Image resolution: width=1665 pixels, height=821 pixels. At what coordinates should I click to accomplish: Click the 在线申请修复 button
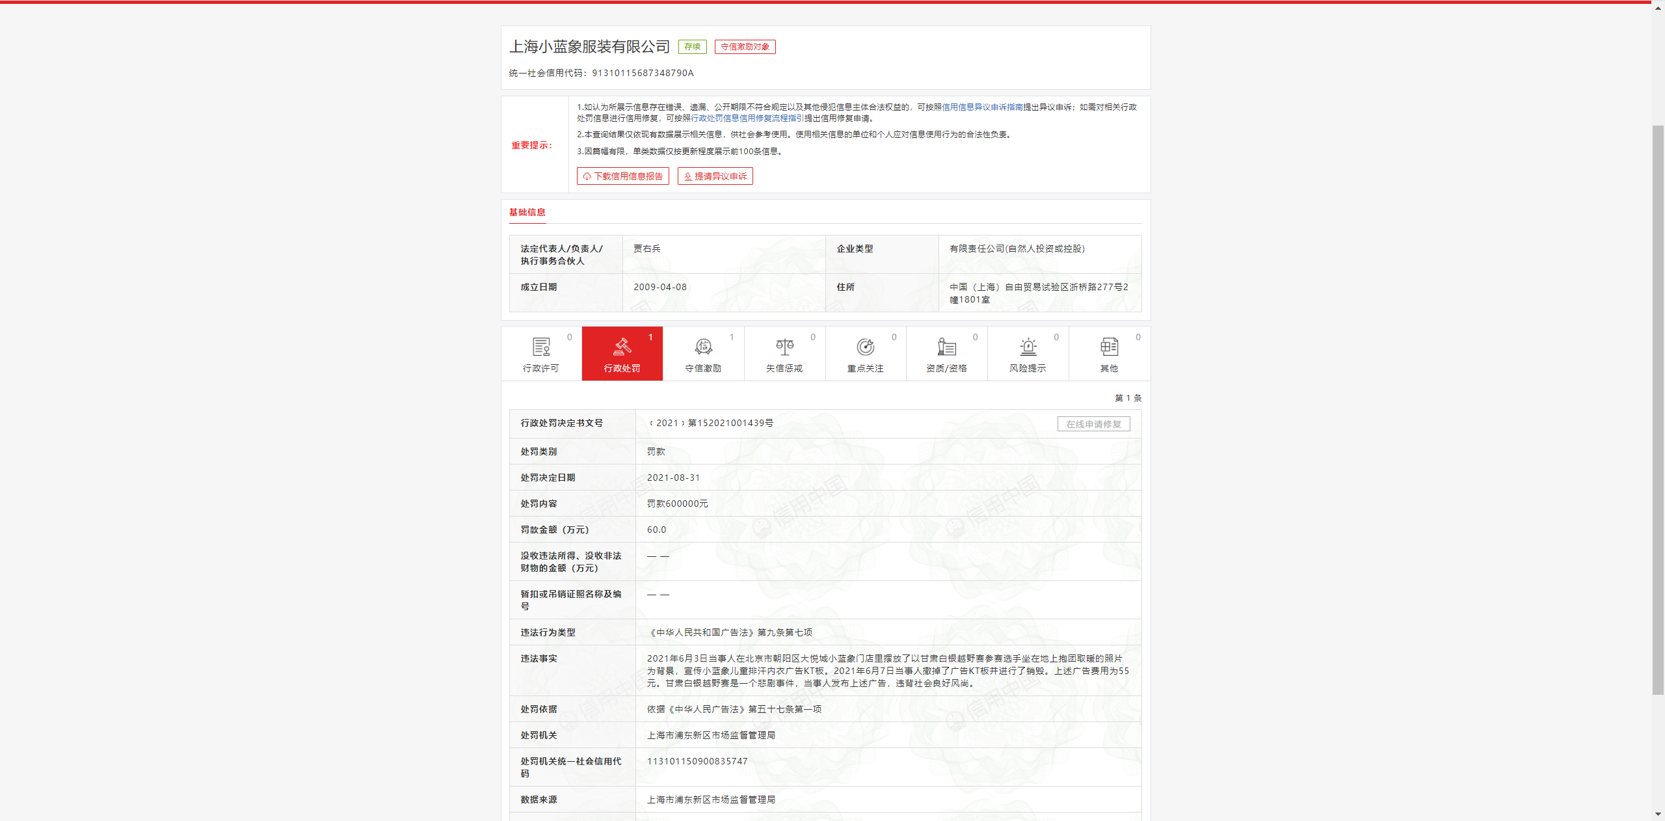pos(1093,424)
